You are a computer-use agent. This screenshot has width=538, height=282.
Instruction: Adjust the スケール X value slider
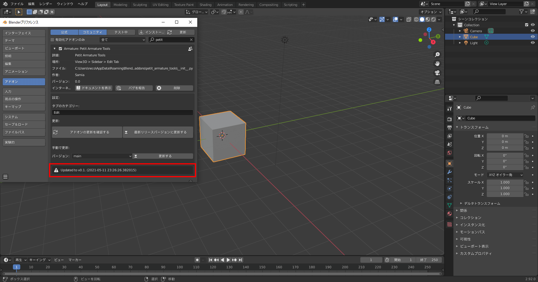[x=505, y=182]
